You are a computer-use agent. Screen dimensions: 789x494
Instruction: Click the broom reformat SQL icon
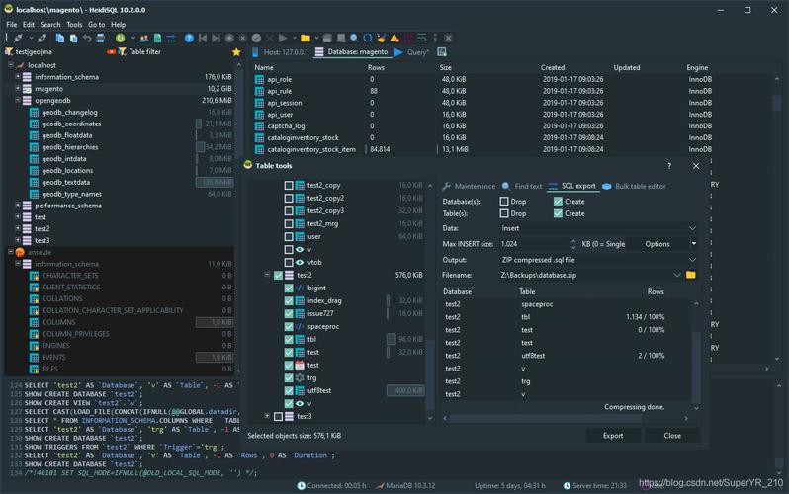(x=381, y=39)
